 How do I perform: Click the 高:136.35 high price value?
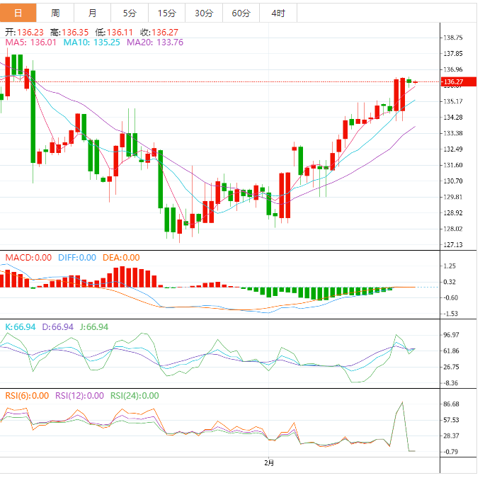[x=69, y=32]
